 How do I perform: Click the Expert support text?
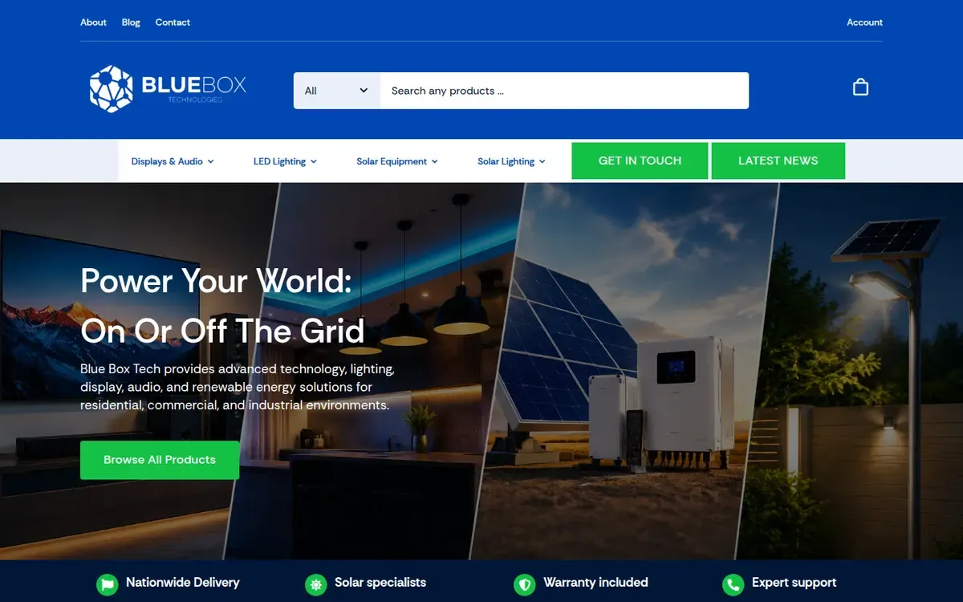(x=794, y=583)
